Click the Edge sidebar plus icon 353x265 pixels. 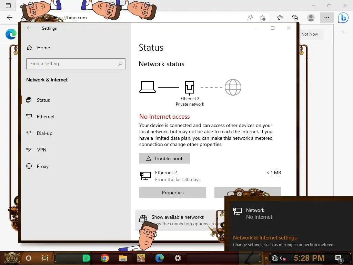(343, 32)
